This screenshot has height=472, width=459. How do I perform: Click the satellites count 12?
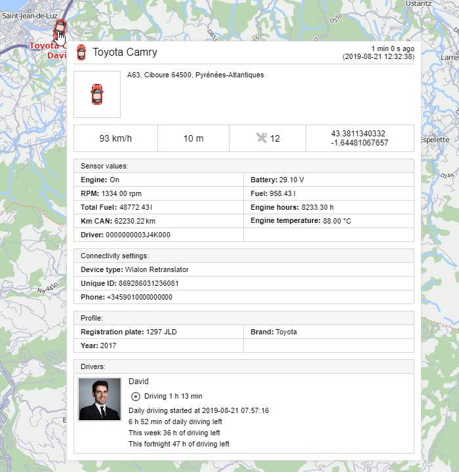pyautogui.click(x=275, y=138)
